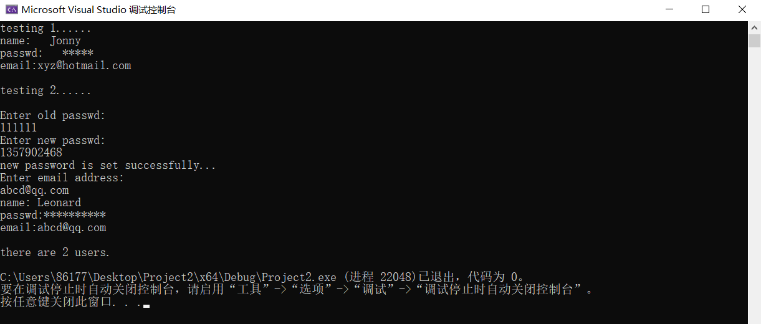Viewport: 761px width, 324px height.
Task: Close the Visual Studio debug console
Action: click(742, 9)
